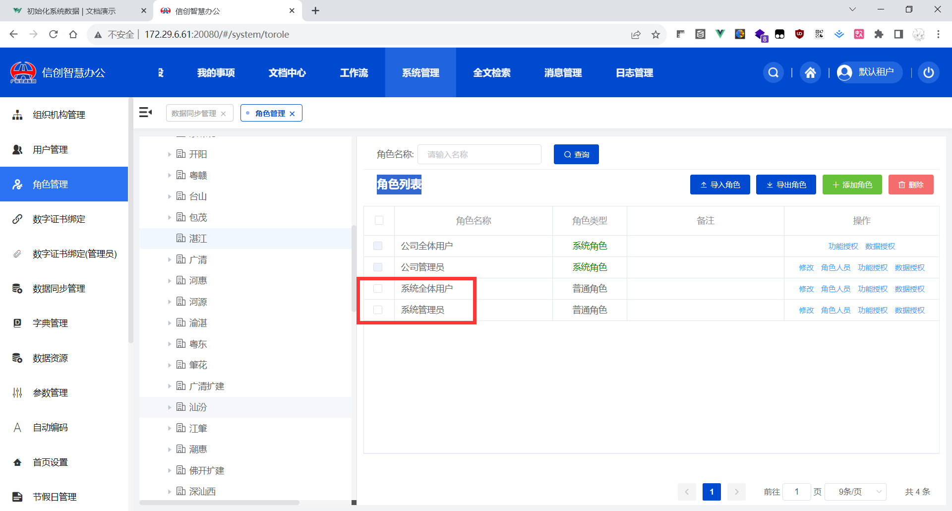
Task: Expand the 汕汾 tree node
Action: [169, 407]
